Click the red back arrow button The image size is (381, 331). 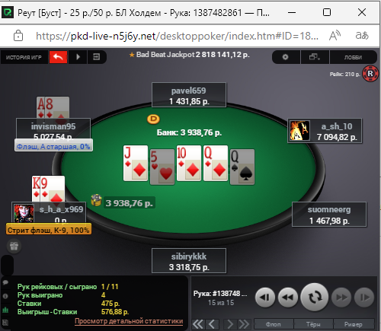tap(58, 57)
